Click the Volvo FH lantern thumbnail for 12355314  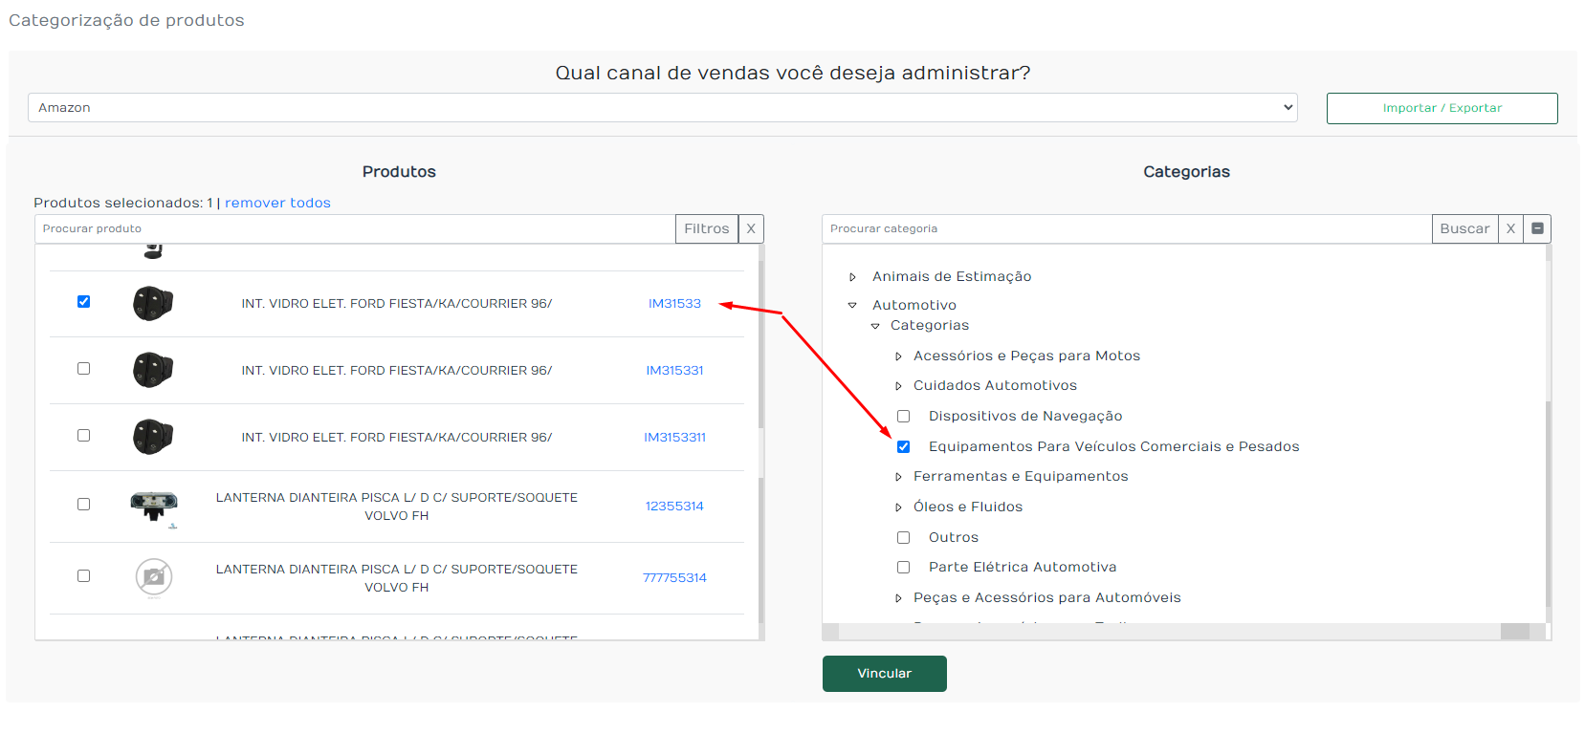coord(154,507)
